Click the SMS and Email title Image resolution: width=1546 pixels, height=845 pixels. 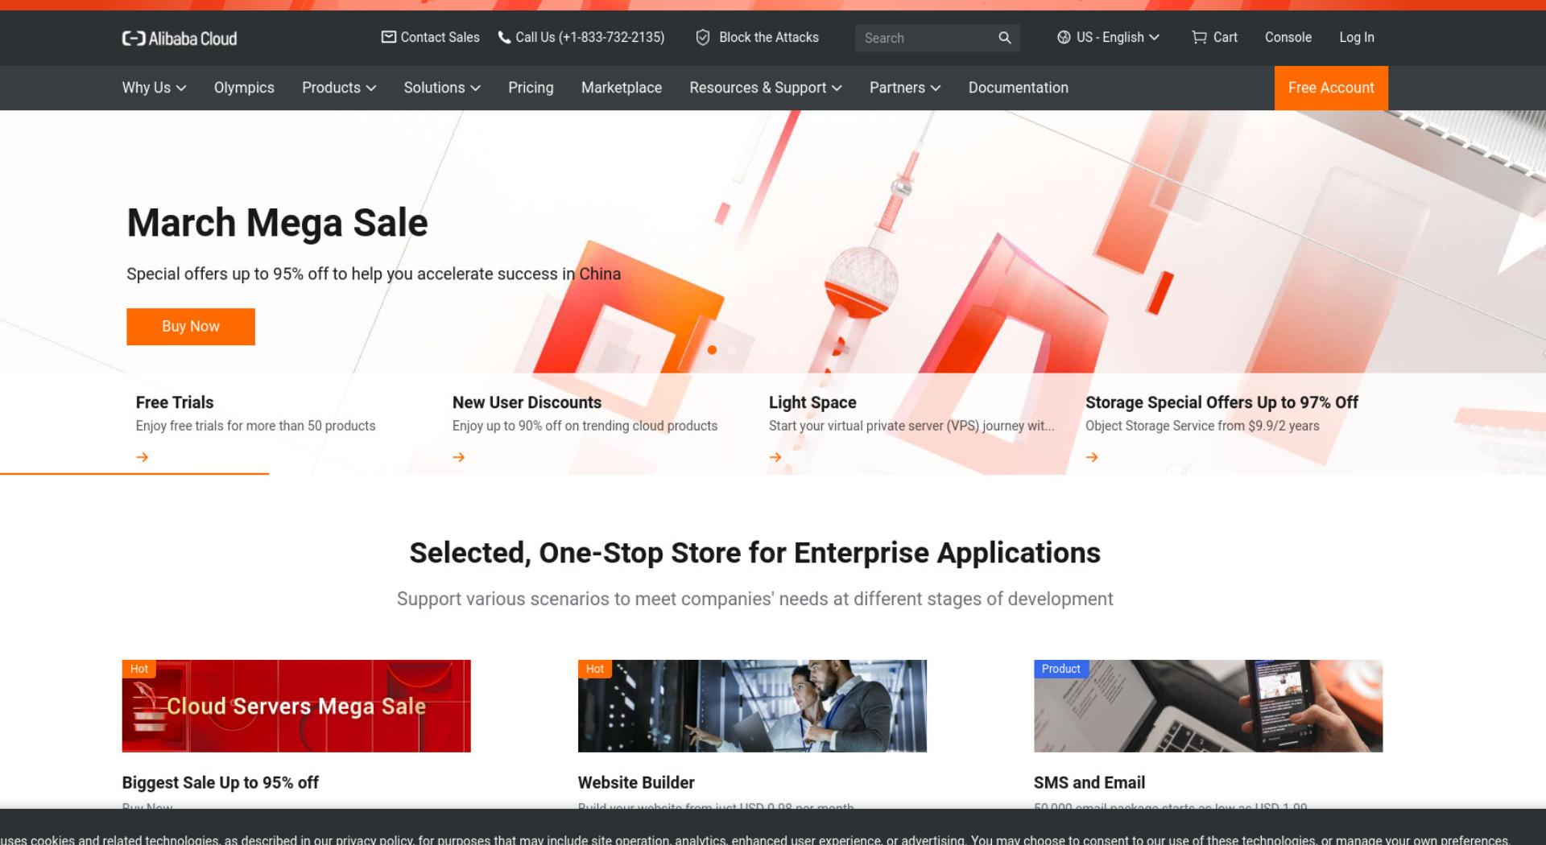coord(1089,782)
